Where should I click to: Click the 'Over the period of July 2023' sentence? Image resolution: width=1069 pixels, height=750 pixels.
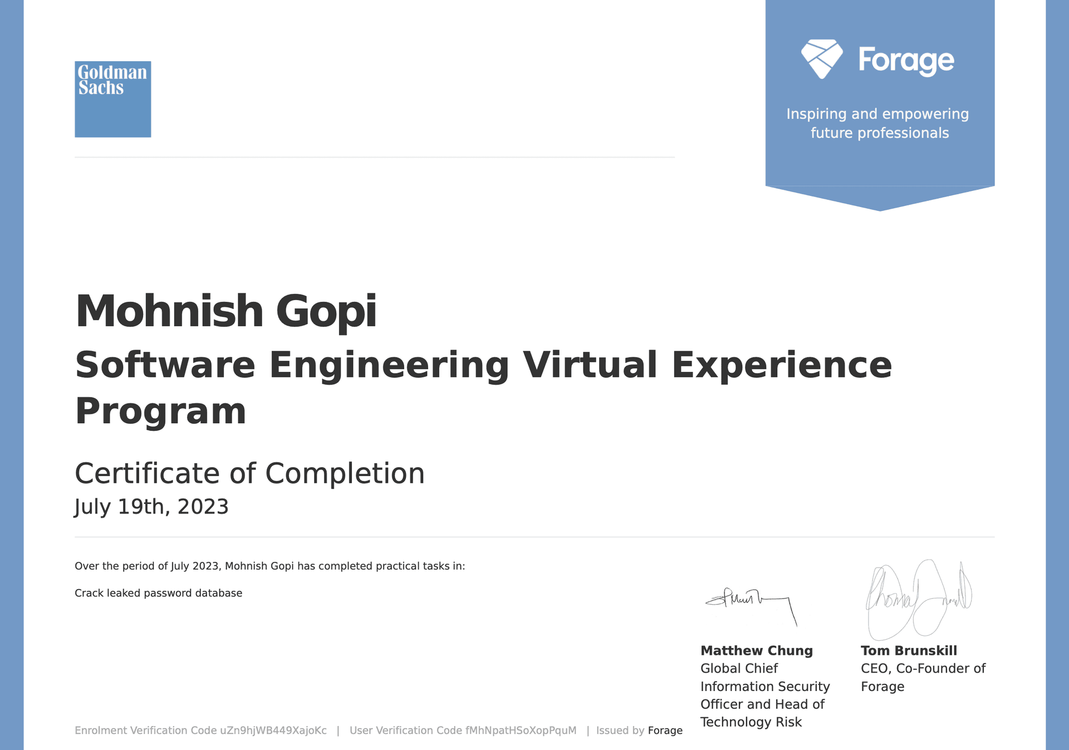[x=269, y=566]
